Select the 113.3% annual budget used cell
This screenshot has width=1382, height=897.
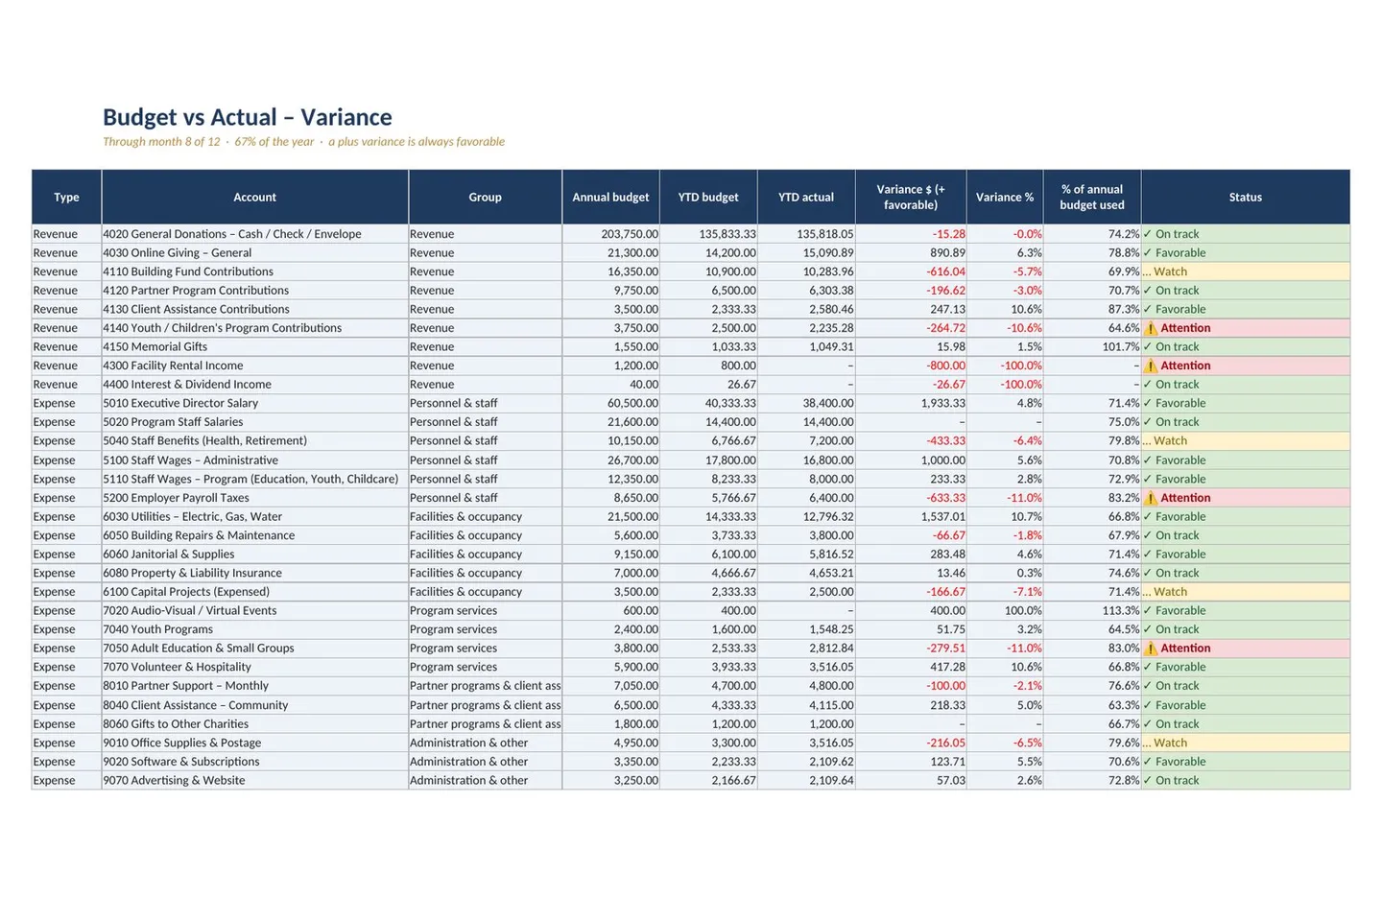1092,610
